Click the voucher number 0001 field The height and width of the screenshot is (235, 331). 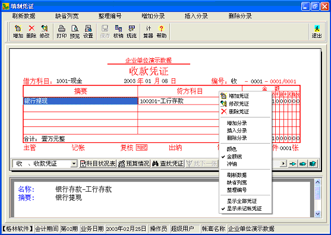click(x=257, y=81)
